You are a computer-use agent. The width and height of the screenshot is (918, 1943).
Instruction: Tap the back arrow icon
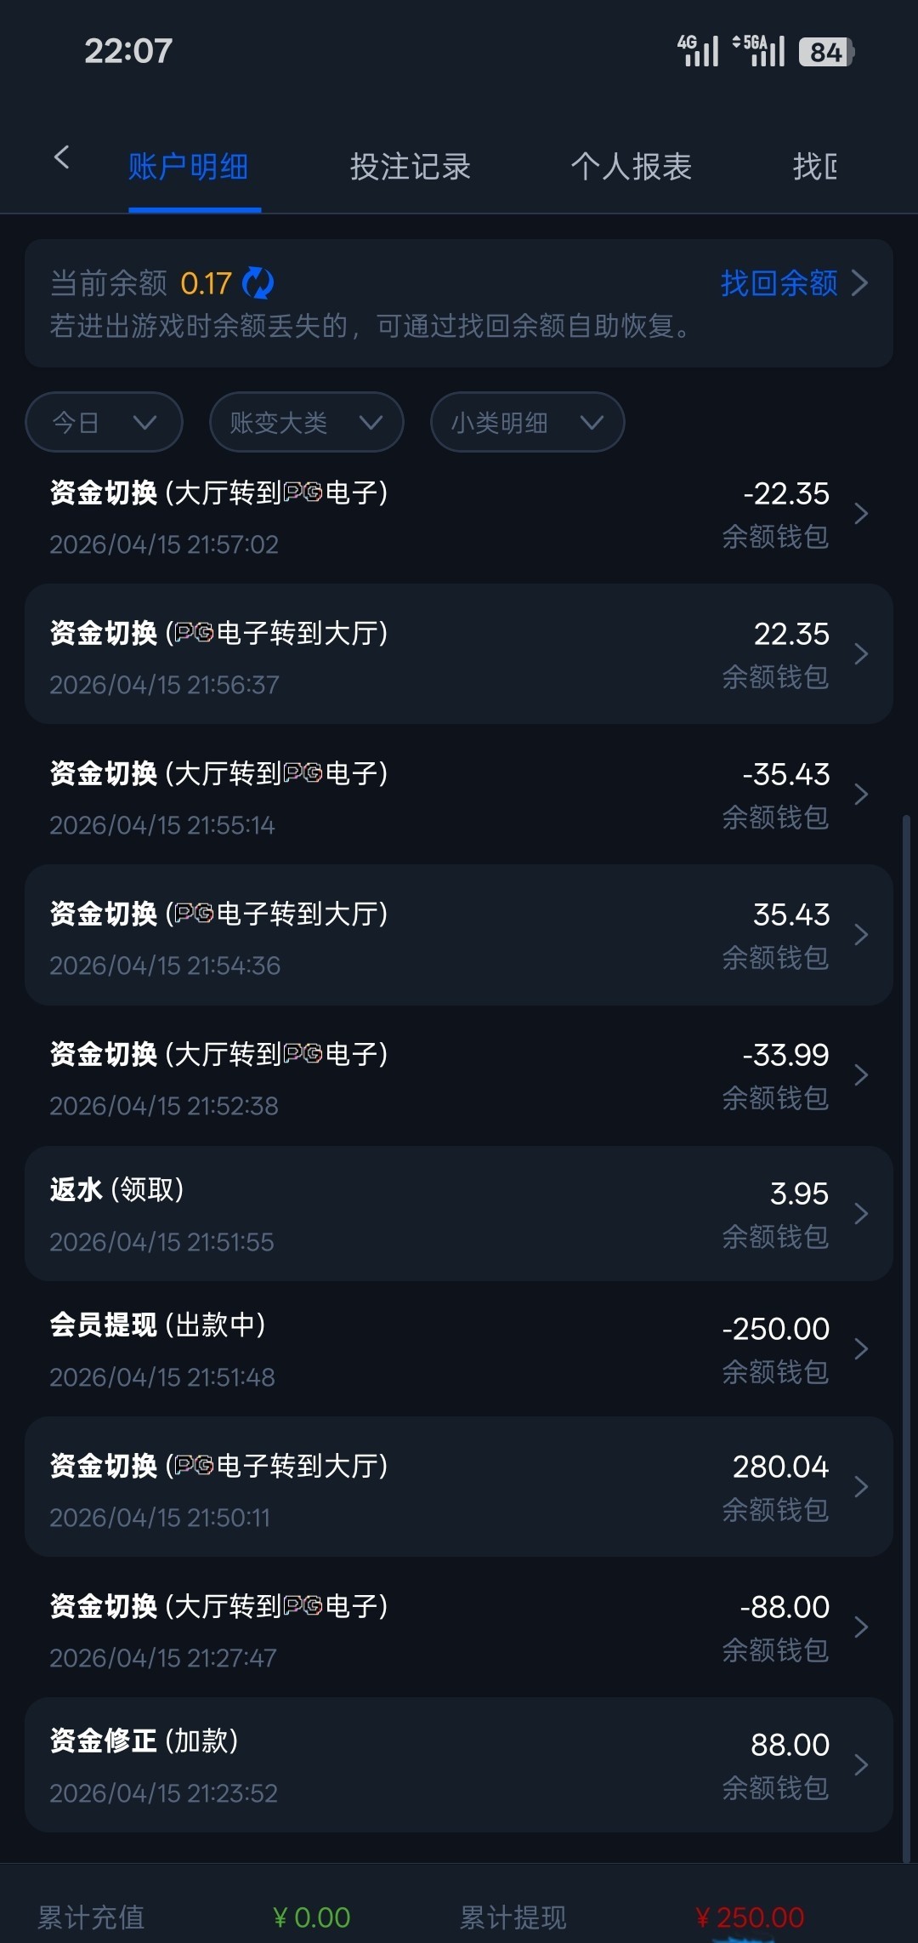(x=61, y=157)
